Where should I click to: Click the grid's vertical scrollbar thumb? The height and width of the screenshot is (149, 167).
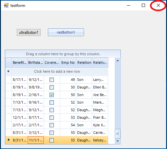point(117,134)
